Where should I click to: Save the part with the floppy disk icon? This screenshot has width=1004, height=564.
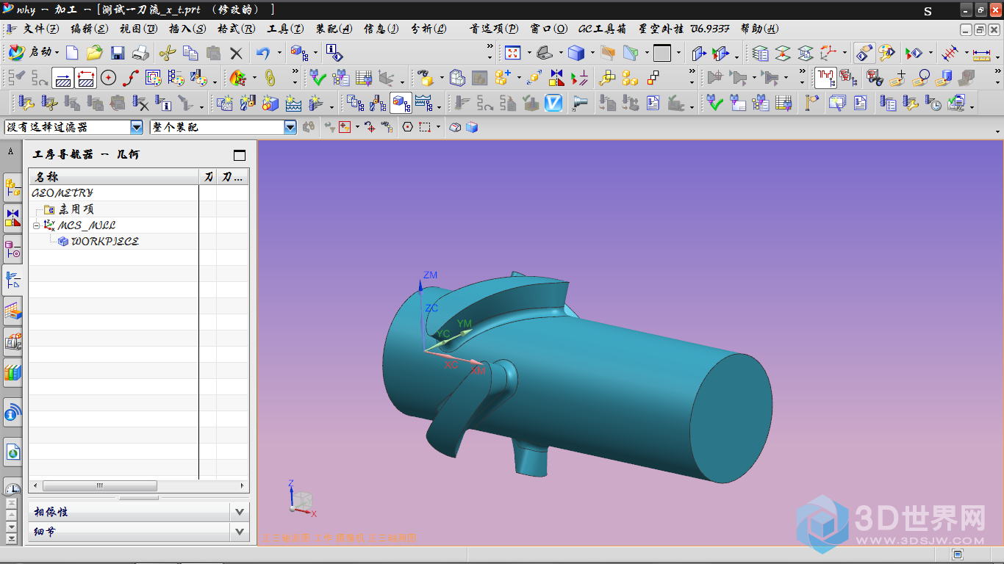[x=118, y=53]
